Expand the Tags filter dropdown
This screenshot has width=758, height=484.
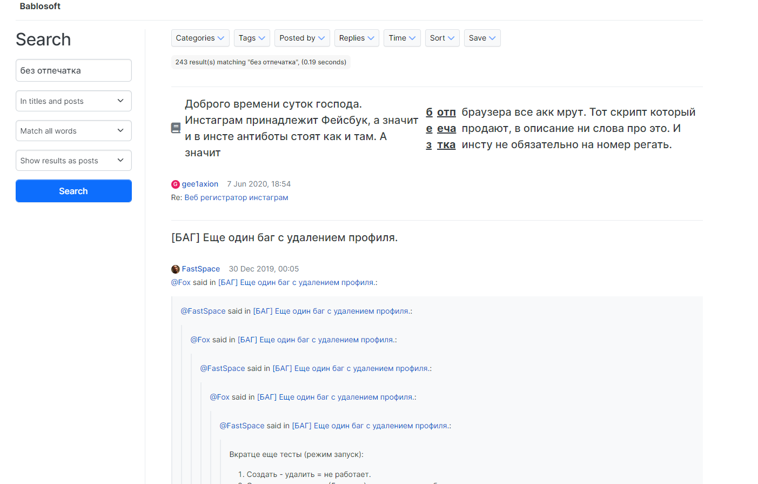[x=252, y=38]
